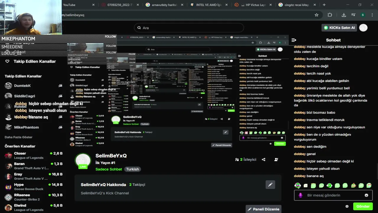Click the Paneli Düzenle button
378x213 pixels.
[x=263, y=209]
